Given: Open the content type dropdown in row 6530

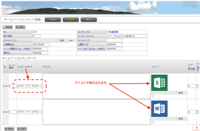Looking at the screenshot, I should pyautogui.click(x=30, y=86).
